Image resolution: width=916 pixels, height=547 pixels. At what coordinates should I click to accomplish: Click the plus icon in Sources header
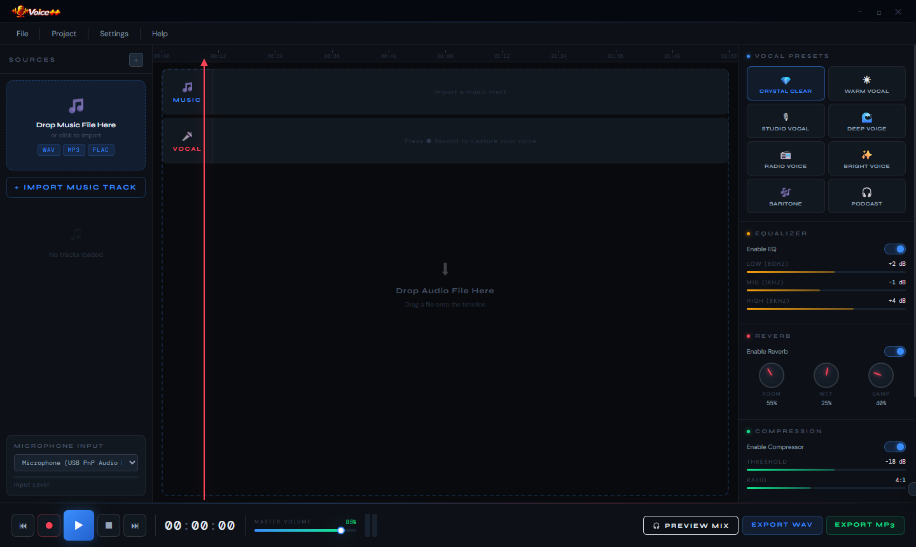tap(136, 60)
